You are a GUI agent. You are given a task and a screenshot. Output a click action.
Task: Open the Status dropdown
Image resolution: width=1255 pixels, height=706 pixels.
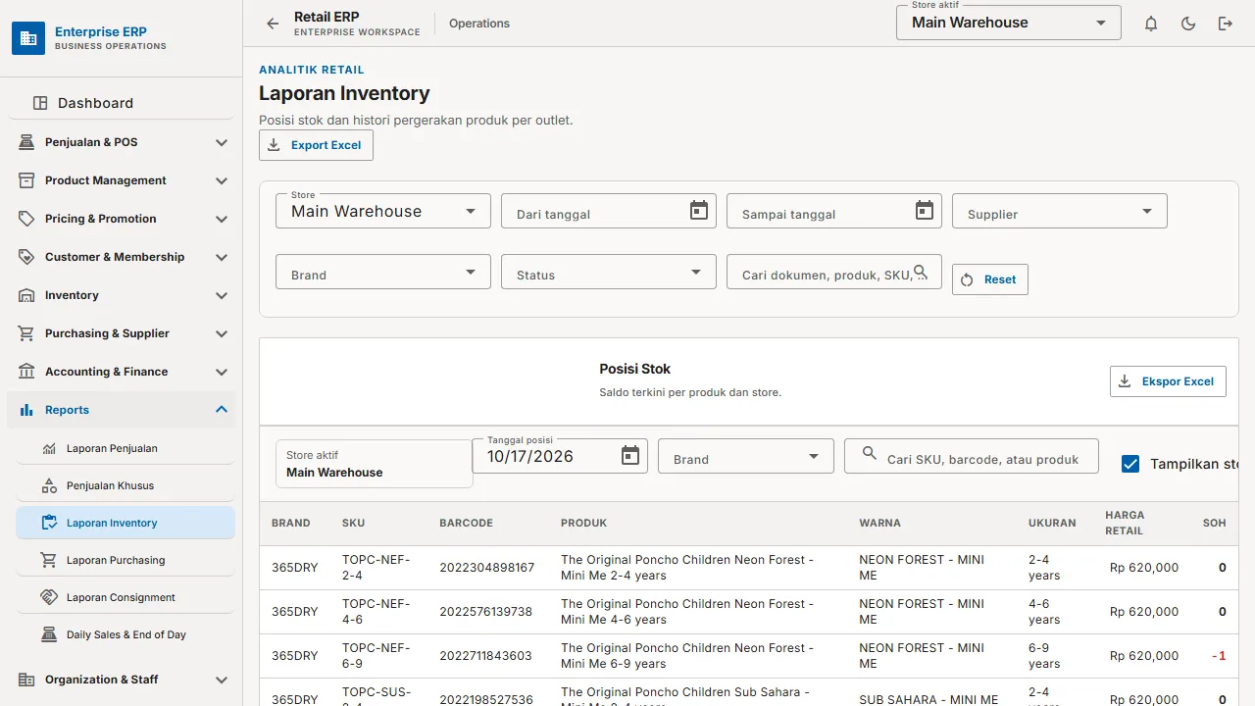click(x=609, y=272)
